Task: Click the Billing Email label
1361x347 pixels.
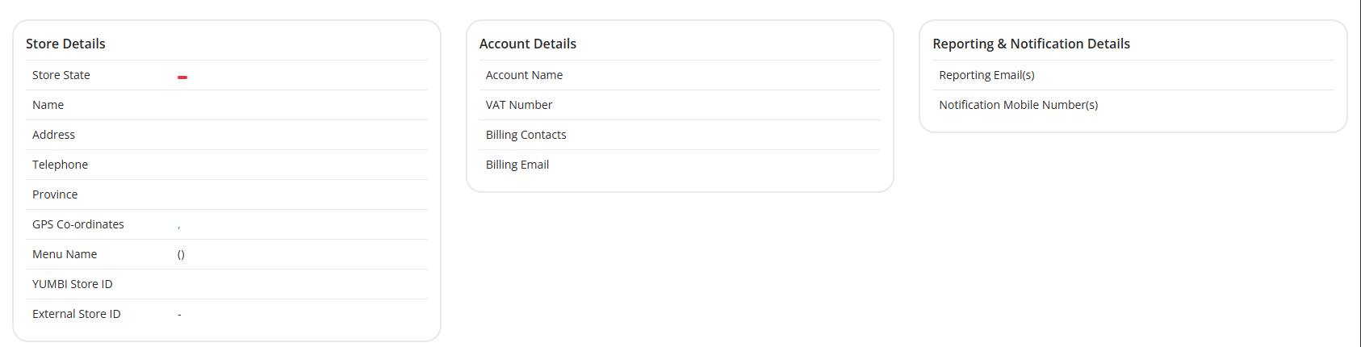Action: click(517, 165)
